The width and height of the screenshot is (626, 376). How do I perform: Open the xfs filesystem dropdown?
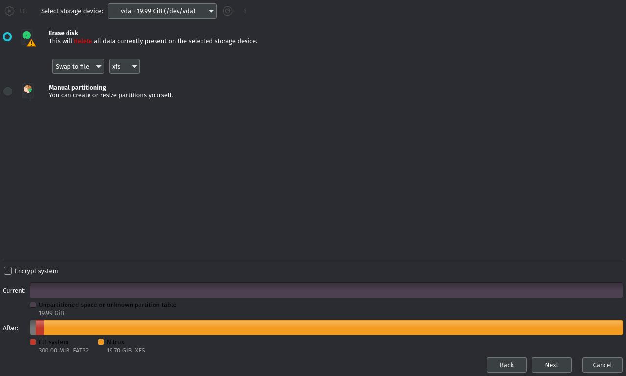124,66
